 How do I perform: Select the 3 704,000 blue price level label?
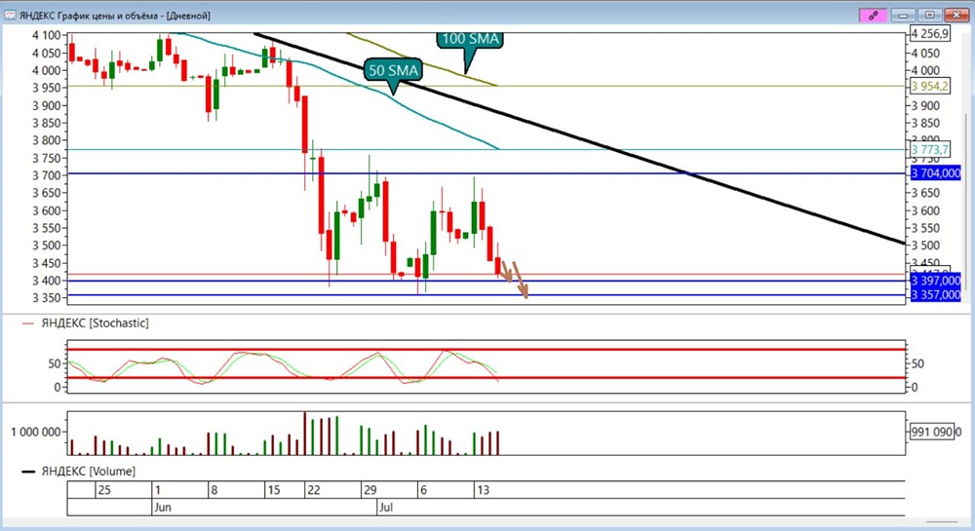pos(935,173)
